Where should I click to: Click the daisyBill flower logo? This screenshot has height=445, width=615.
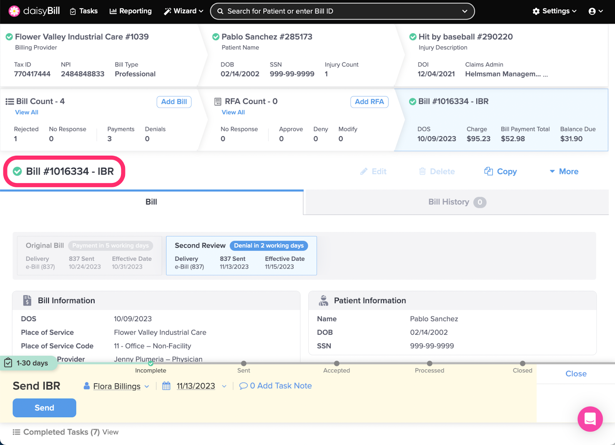pos(14,11)
